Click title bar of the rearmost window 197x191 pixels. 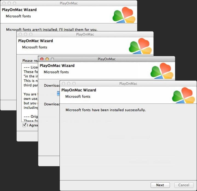[68, 3]
